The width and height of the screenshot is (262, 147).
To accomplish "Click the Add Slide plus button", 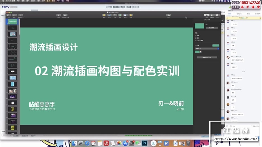I will tap(21, 15).
